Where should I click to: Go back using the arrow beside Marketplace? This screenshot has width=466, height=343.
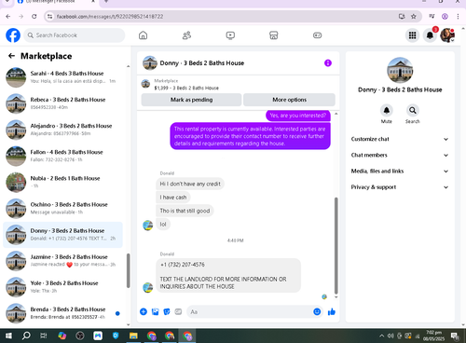[11, 56]
